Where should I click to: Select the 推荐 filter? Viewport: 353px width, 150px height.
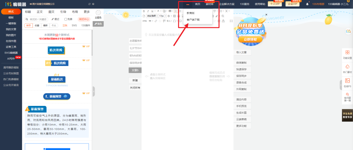point(28,25)
